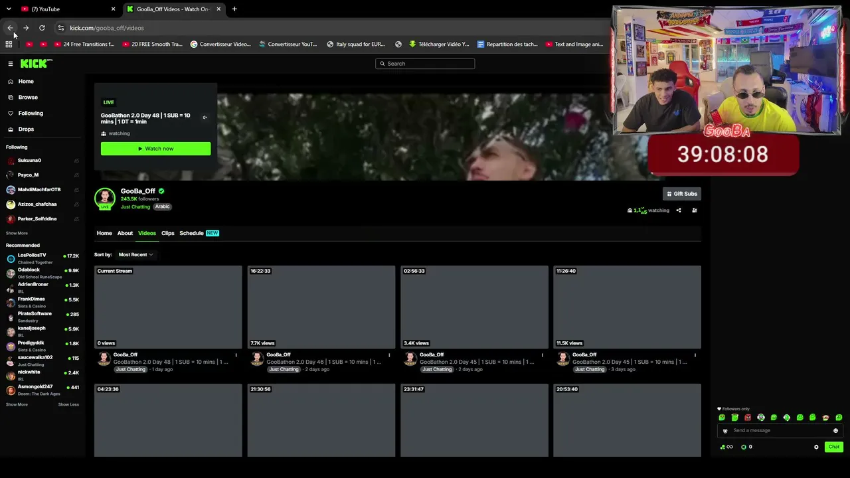Close the GooBa_Off Videos tab
850x478 pixels.
pos(218,9)
